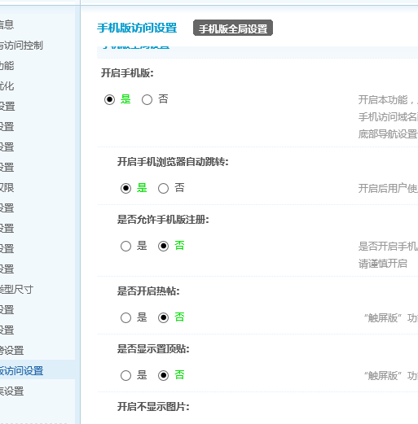Select 否 radio for 开启手机版
This screenshot has height=424, width=418.
coord(147,99)
